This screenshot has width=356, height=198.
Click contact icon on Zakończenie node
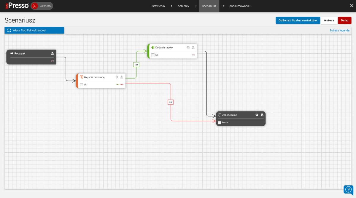click(x=262, y=115)
